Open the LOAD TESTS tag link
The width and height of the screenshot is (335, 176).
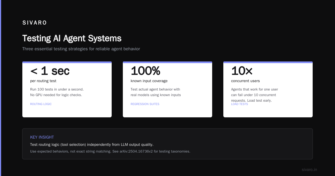[x=240, y=104]
